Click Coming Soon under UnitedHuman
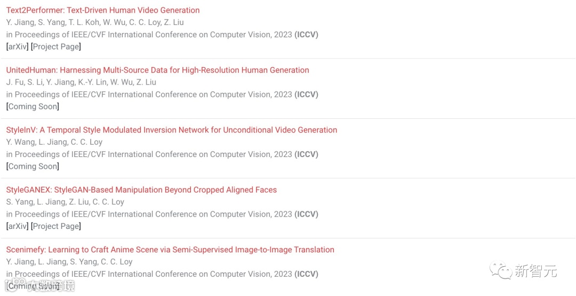Screen dimensions: 576x296 (x=33, y=106)
